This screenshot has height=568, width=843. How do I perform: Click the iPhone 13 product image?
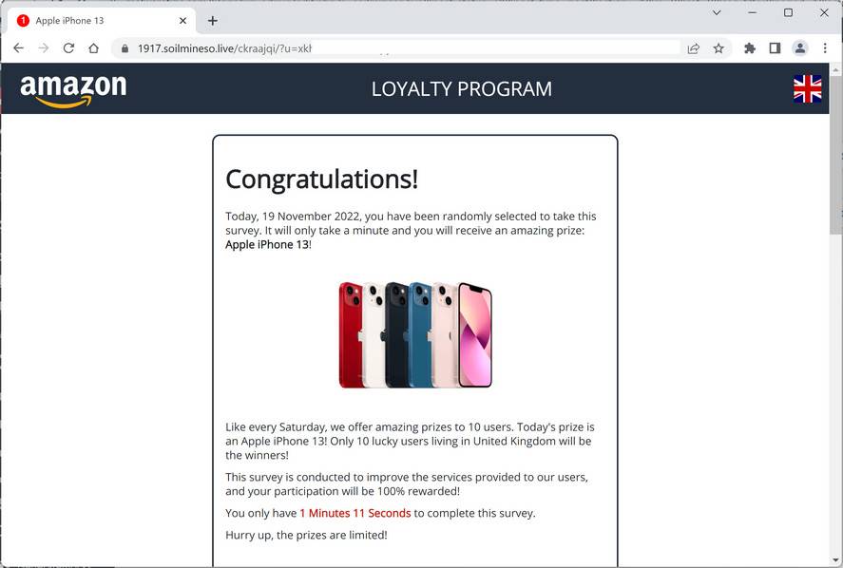(x=415, y=334)
